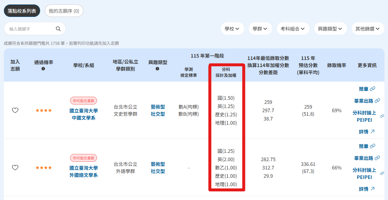Click the info icon under 興趣類型
Image resolution: width=388 pixels, height=200 pixels.
[158, 69]
